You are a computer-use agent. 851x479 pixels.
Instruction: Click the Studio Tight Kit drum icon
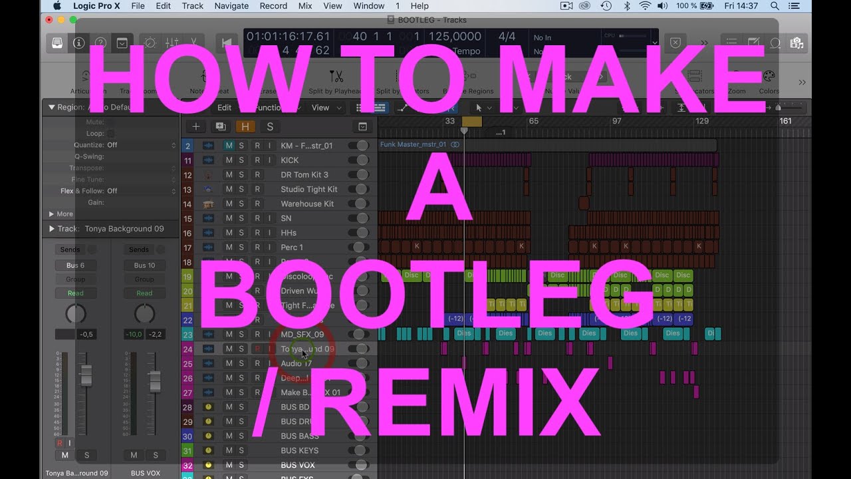click(208, 189)
